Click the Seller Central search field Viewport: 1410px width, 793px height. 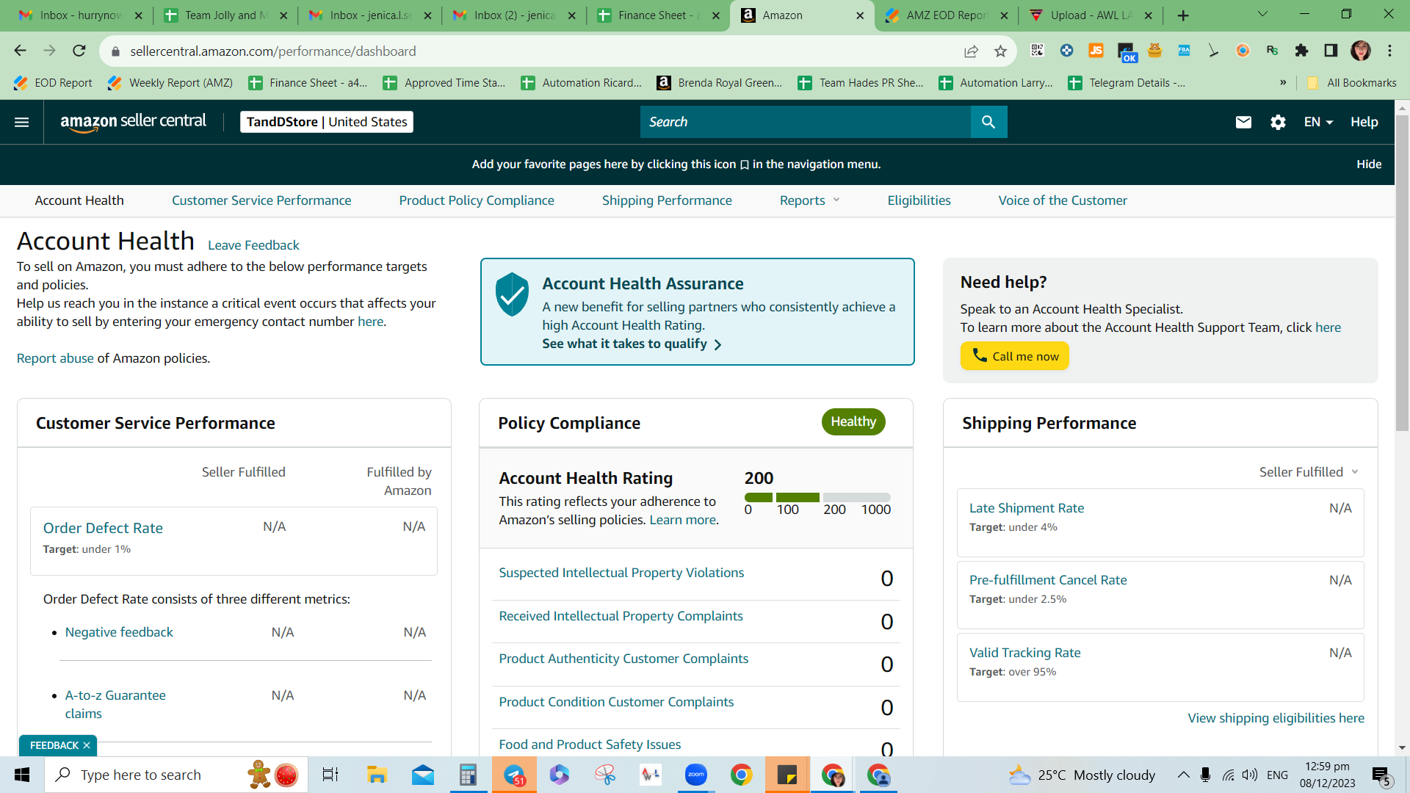[x=805, y=122]
